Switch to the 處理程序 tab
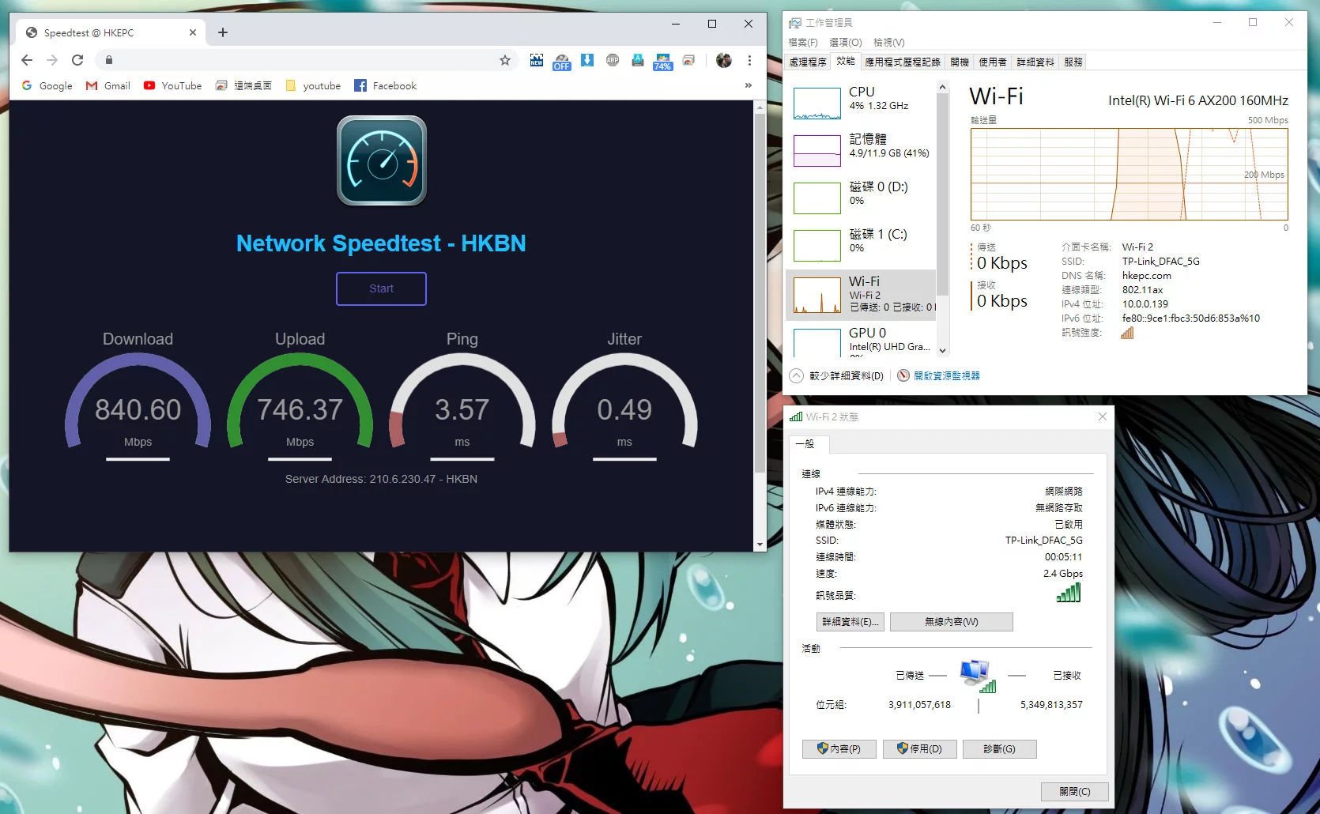 (808, 62)
